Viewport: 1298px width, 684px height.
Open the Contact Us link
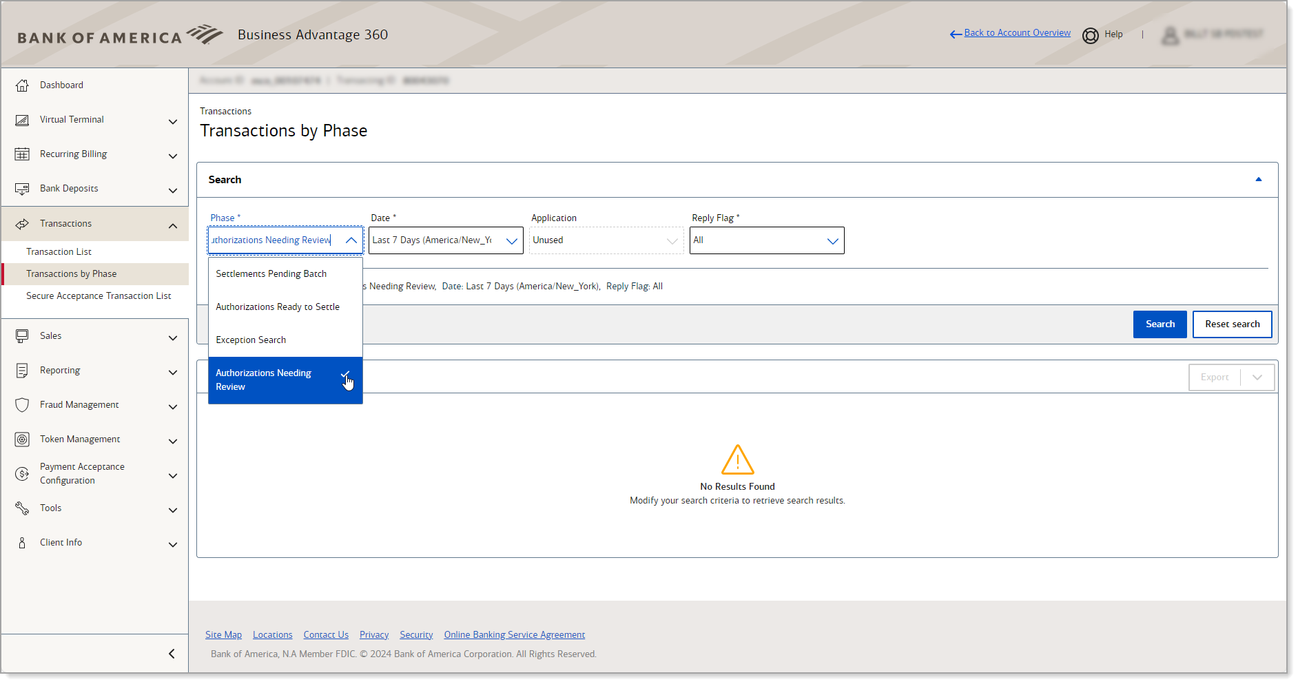326,635
